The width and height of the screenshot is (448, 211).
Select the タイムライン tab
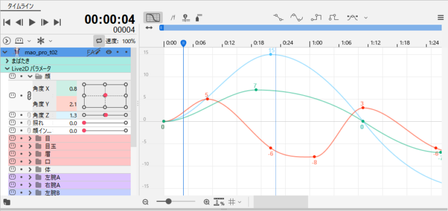[20, 6]
